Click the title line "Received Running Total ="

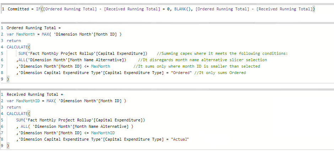(35, 94)
